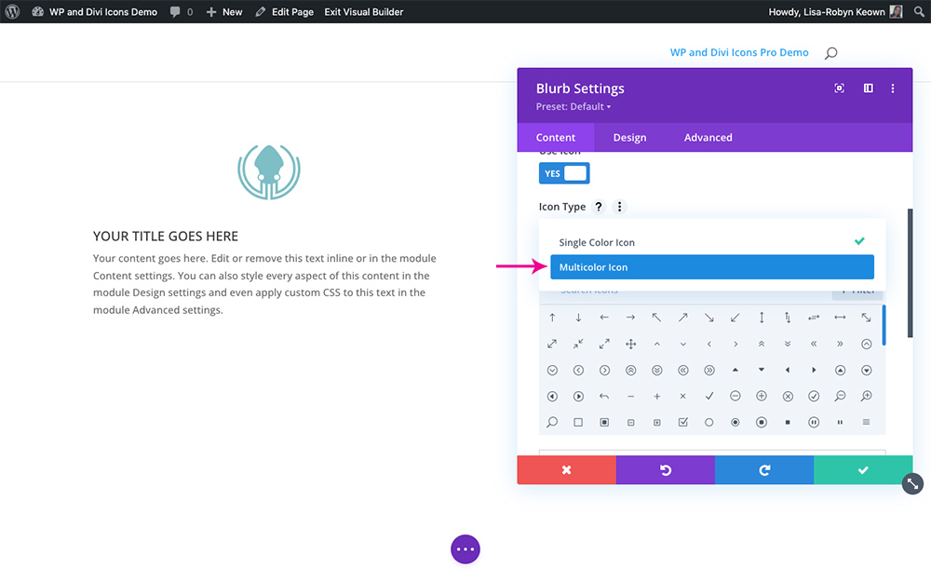Viewport: 931px width, 582px height.
Task: Select the Multicolor Icon option
Action: click(712, 267)
